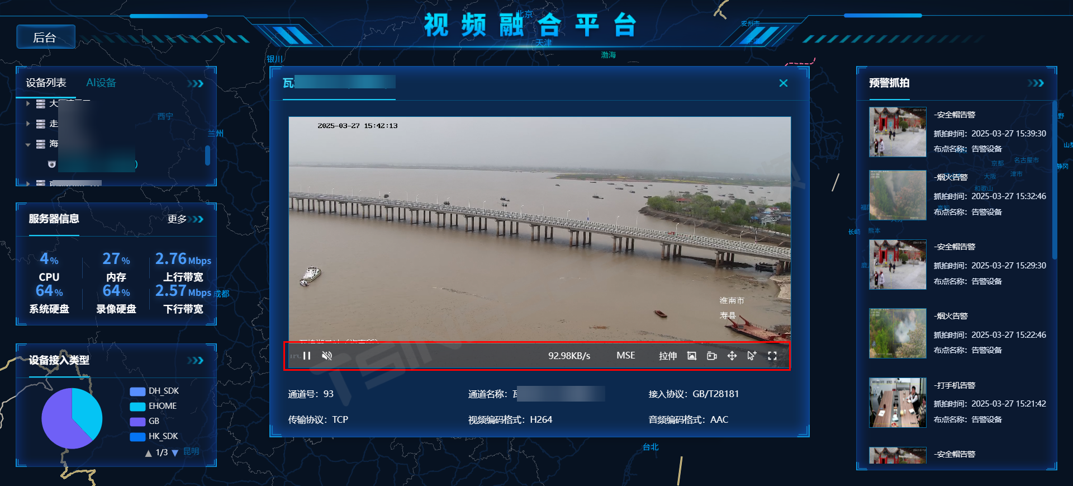Image resolution: width=1073 pixels, height=486 pixels.
Task: Click the 2.76Mbps 上行带宽 value
Action: [x=183, y=259]
